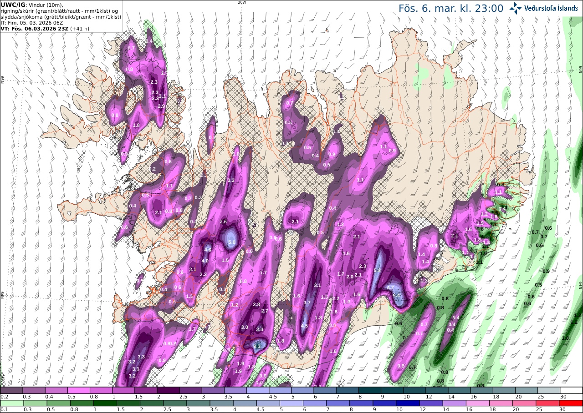Select the 'Fös. 6. mar. kl. 23:00' title

coord(451,8)
